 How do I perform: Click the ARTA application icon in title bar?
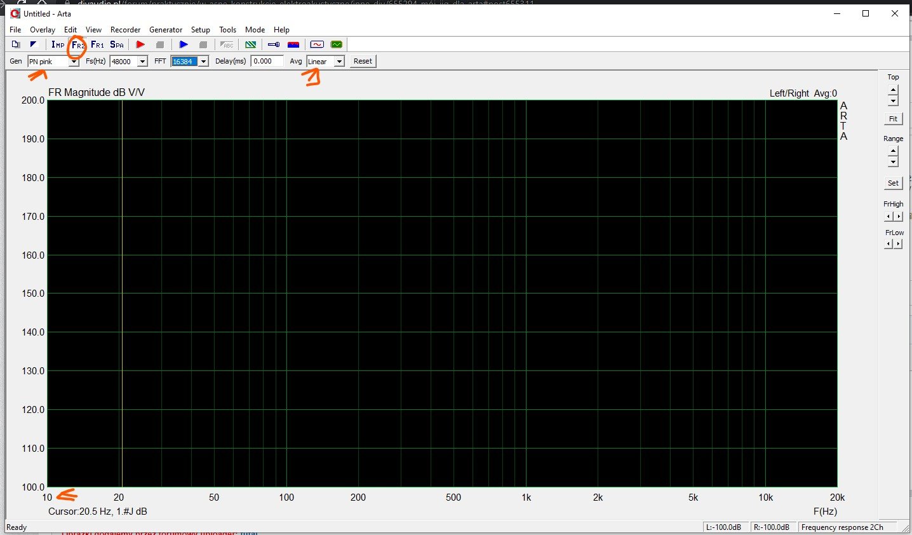tap(15, 13)
